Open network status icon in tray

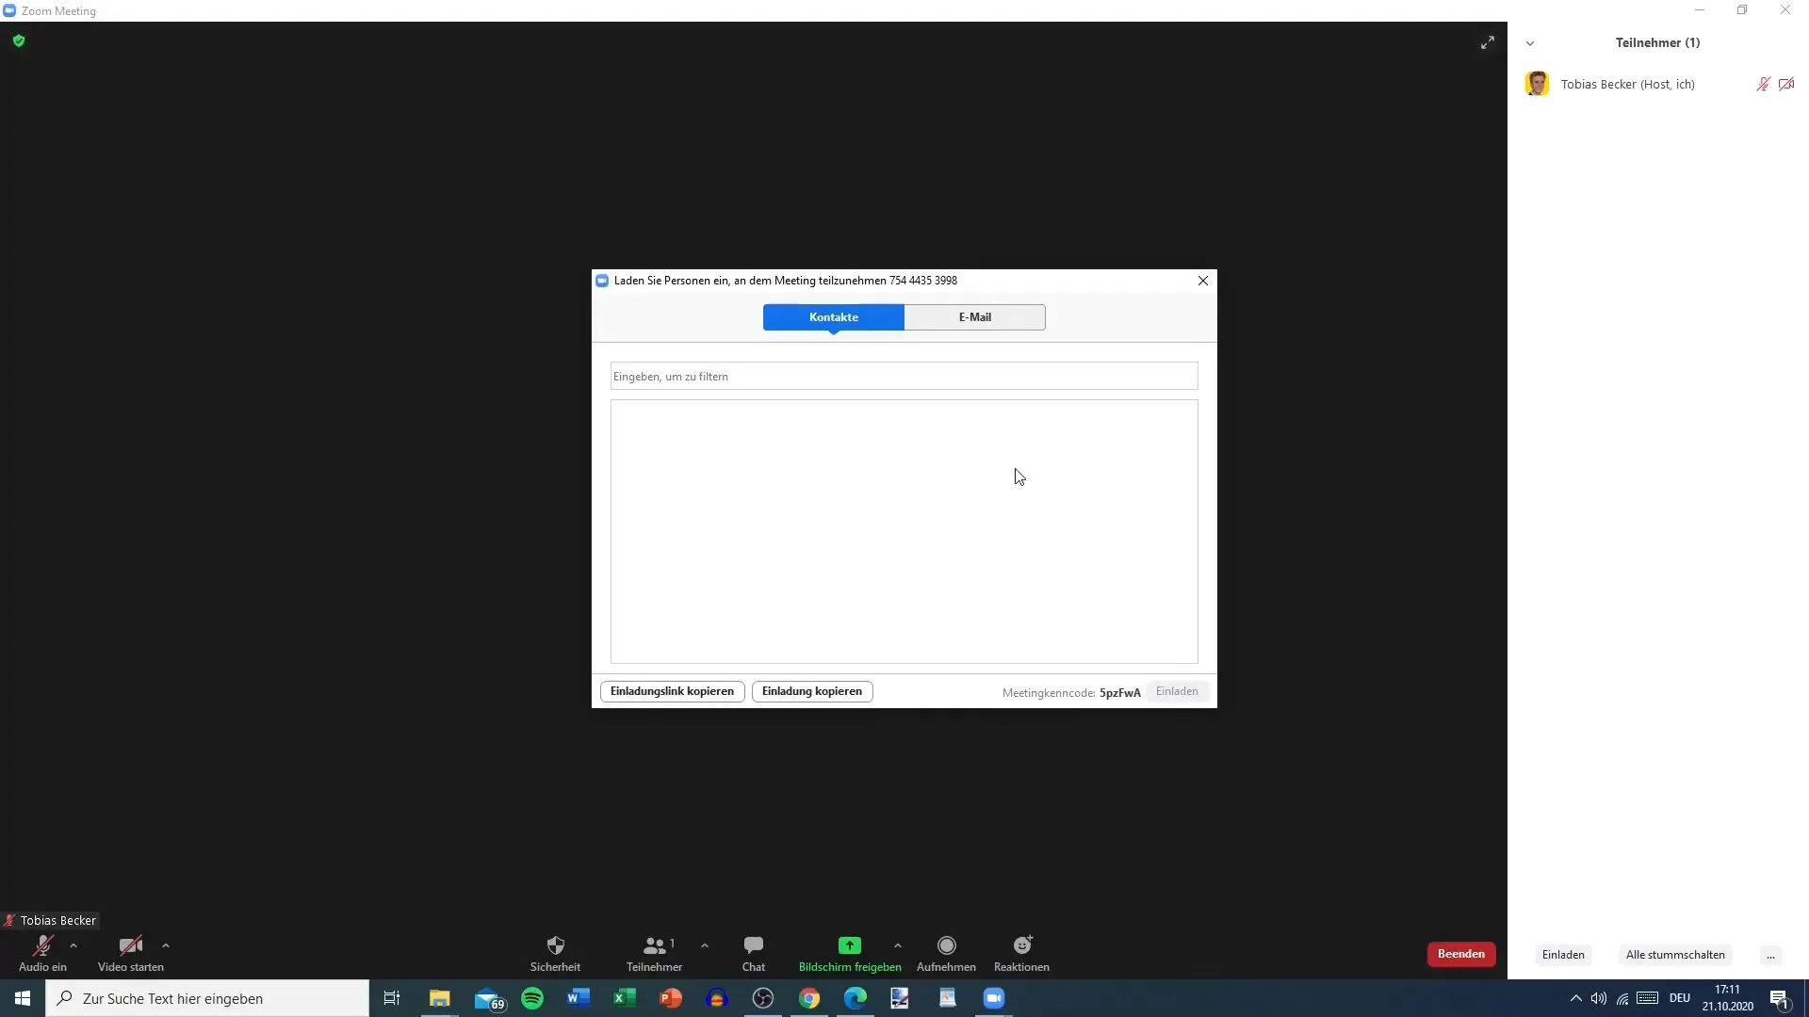pos(1622,998)
